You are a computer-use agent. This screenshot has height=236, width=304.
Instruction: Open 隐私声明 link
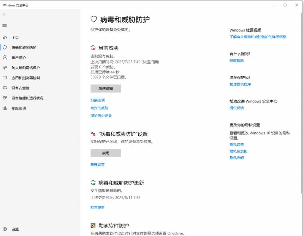click(x=237, y=158)
